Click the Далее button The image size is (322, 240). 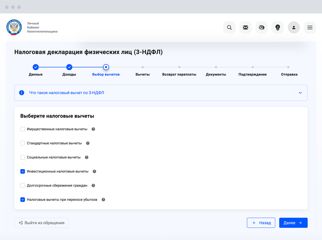pyautogui.click(x=293, y=223)
